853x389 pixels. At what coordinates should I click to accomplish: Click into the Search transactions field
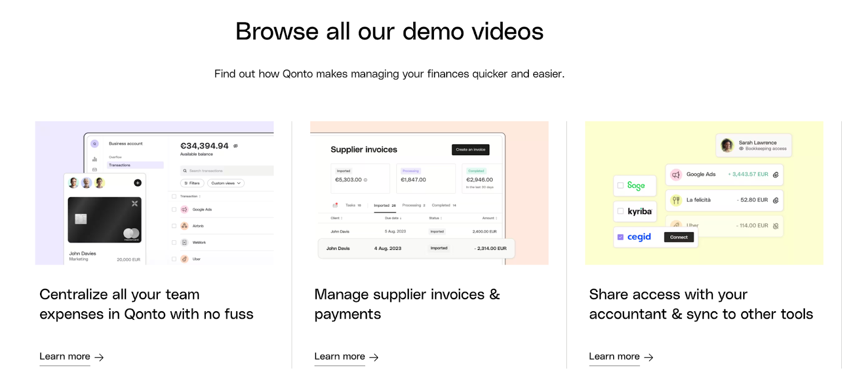pos(227,171)
